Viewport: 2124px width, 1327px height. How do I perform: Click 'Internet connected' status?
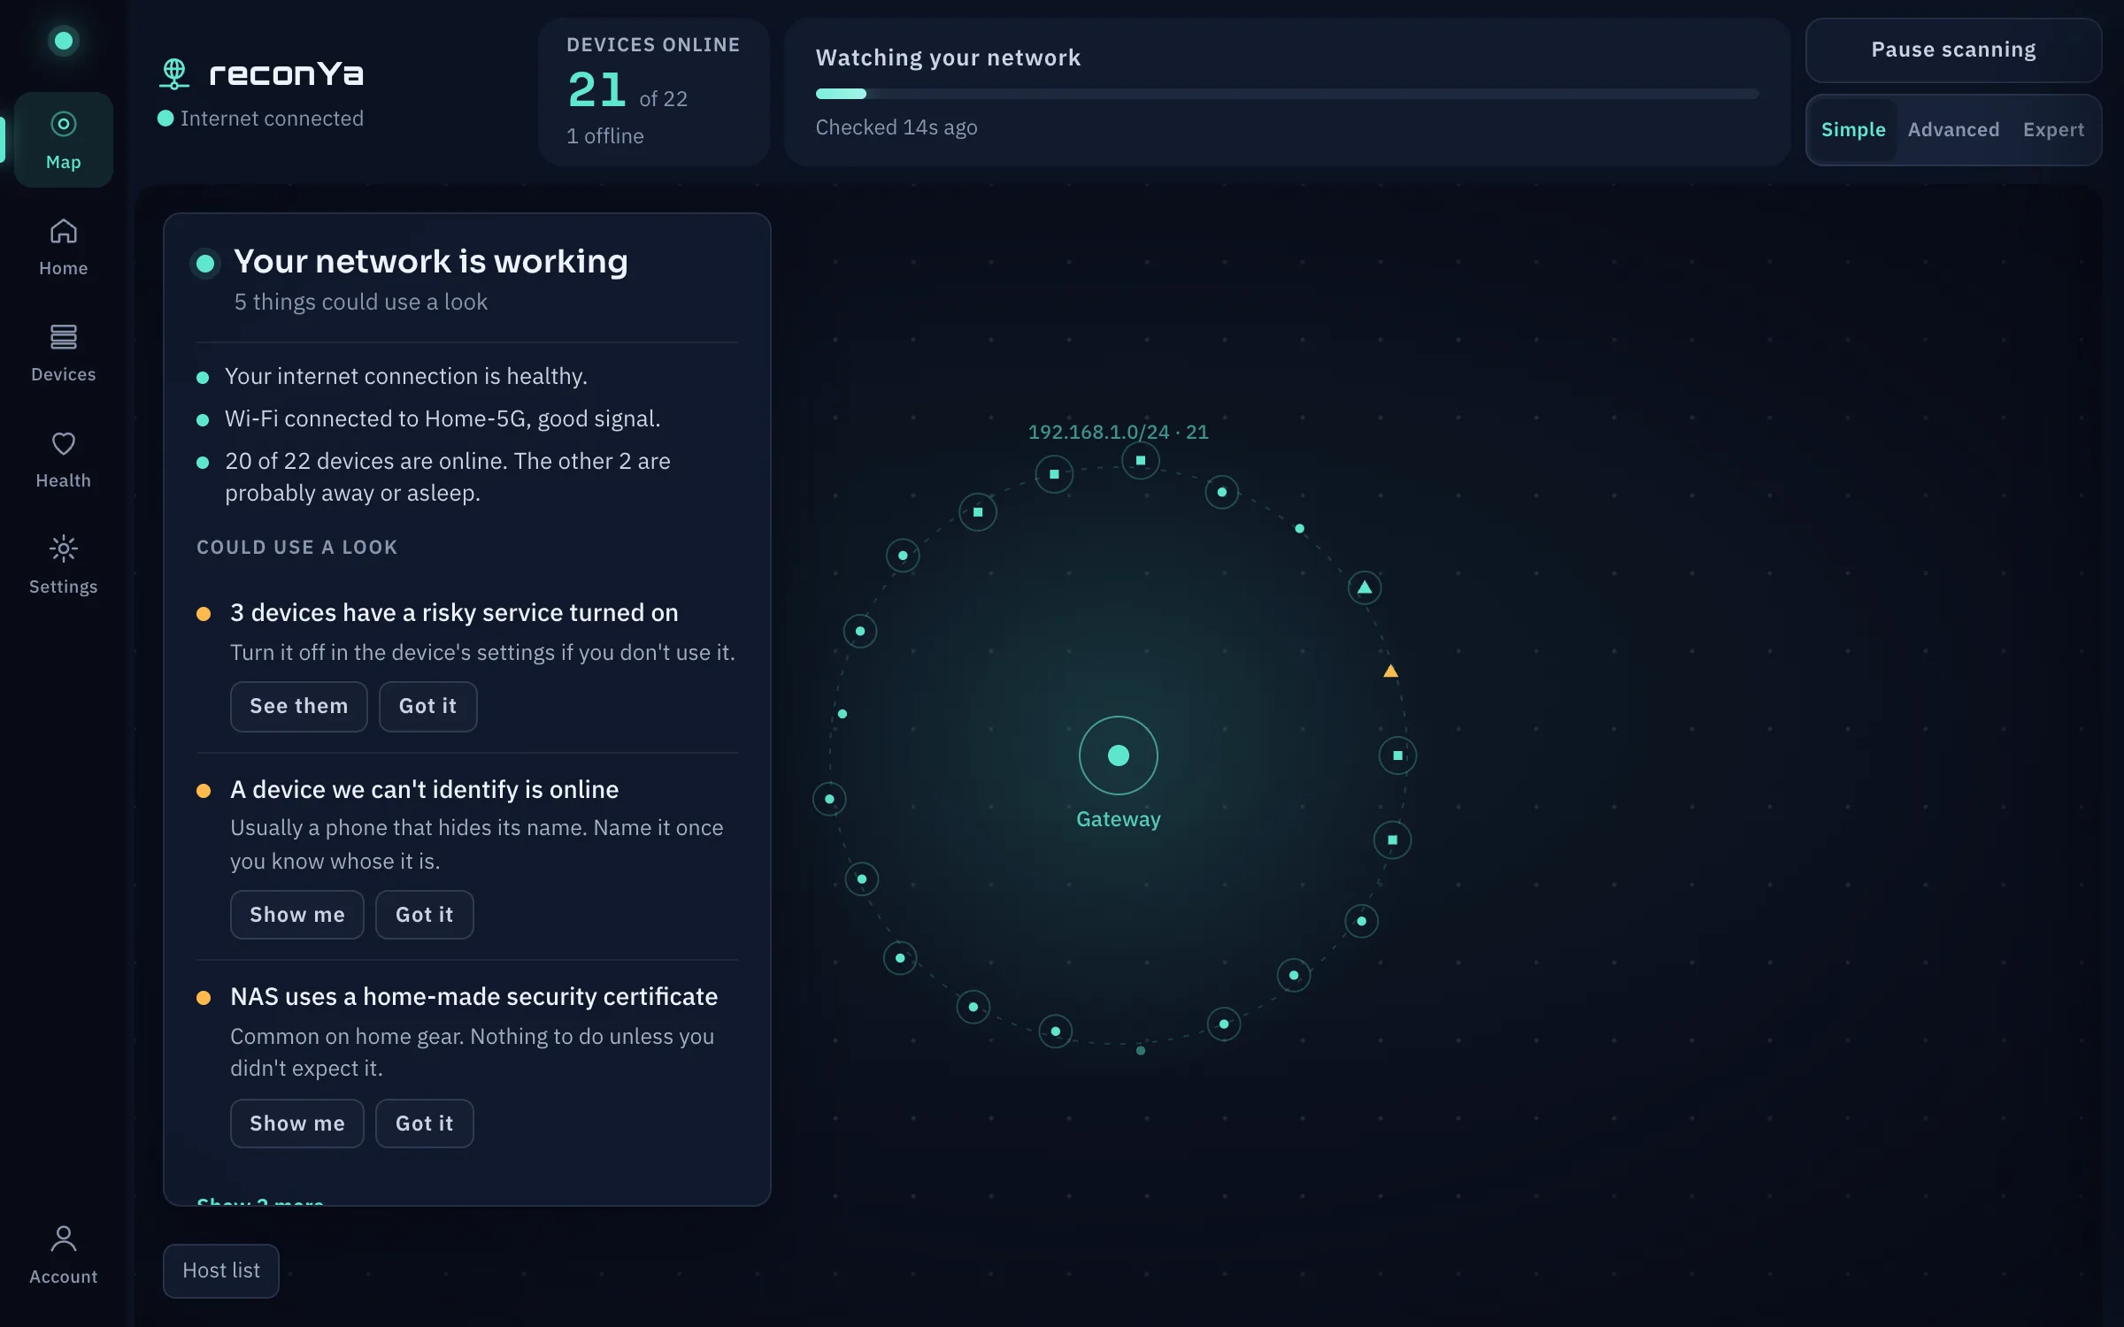click(x=261, y=119)
